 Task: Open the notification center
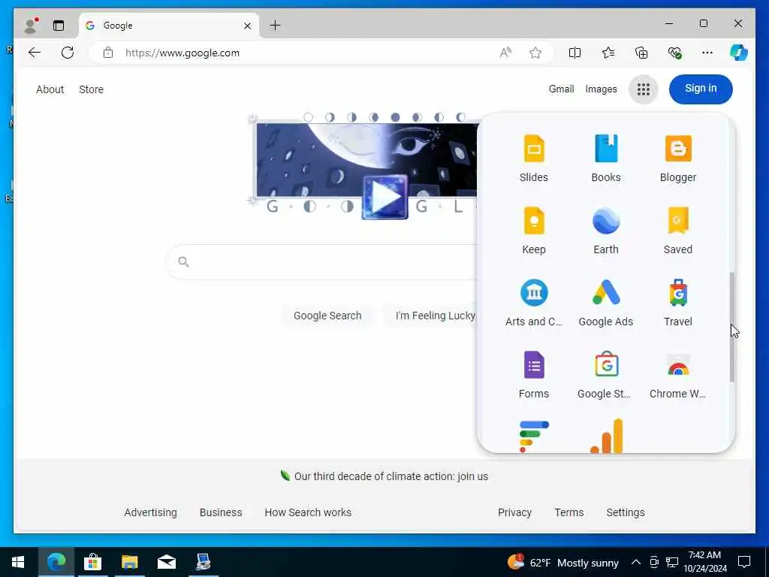[x=744, y=562]
